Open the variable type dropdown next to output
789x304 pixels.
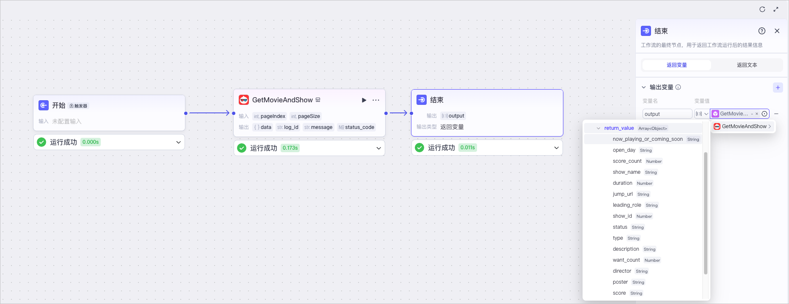pos(702,114)
